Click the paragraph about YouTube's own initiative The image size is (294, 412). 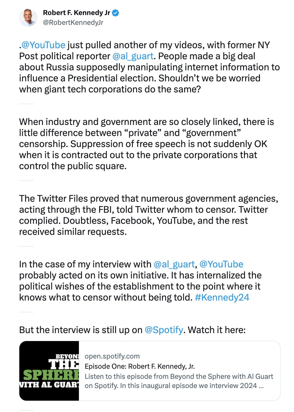(x=140, y=281)
